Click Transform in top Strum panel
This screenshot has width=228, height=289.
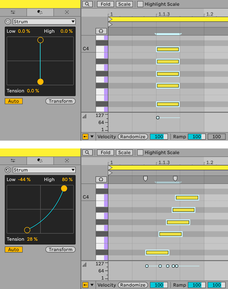tap(61, 101)
